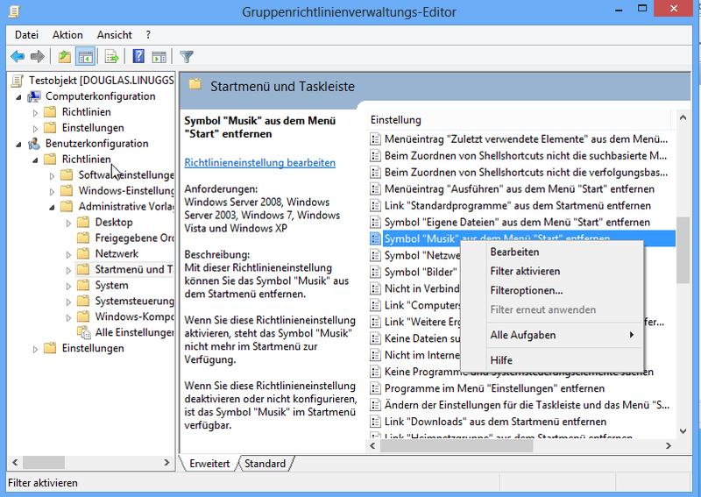Image resolution: width=701 pixels, height=497 pixels.
Task: Expand the Systemsteuerung tree node
Action: (68, 302)
